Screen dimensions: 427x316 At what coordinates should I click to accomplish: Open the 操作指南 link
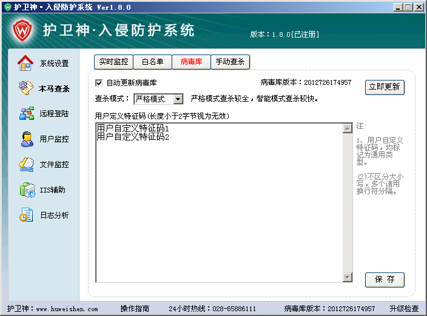point(135,309)
